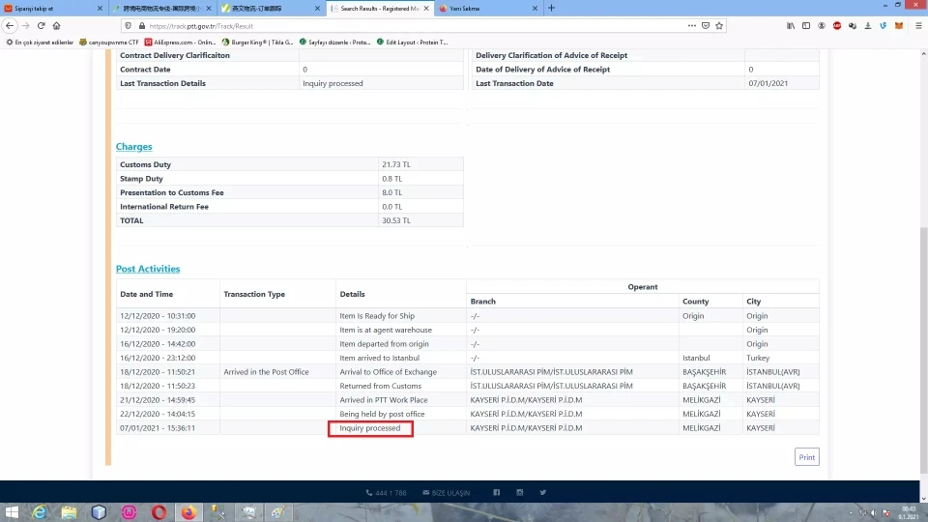Open the Sayfayı düzenle bookmark
This screenshot has height=522, width=928.
[x=335, y=42]
